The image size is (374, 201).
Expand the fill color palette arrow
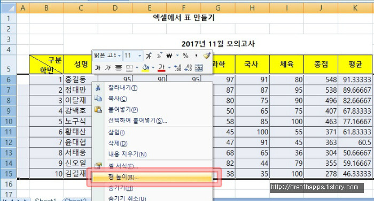pos(153,68)
